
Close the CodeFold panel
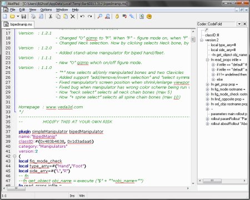click(245, 24)
